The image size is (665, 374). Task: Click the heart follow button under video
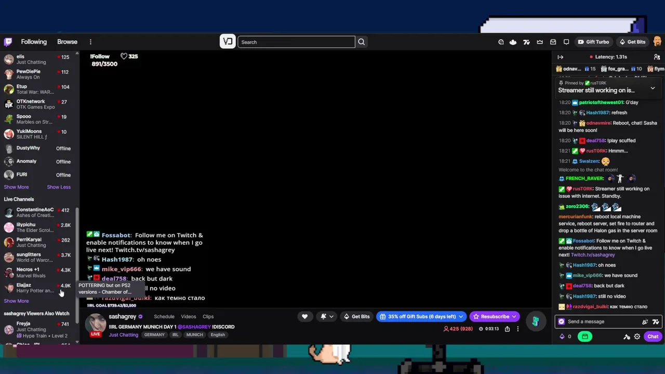(x=305, y=316)
